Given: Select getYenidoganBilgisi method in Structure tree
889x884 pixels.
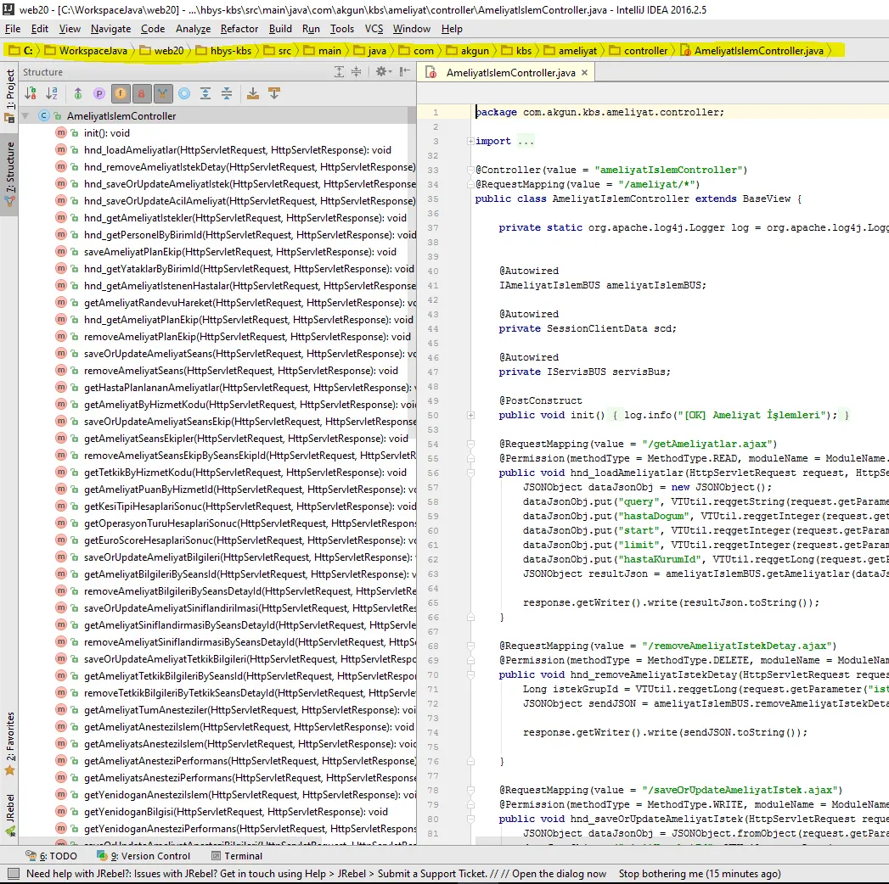Looking at the screenshot, I should click(235, 812).
